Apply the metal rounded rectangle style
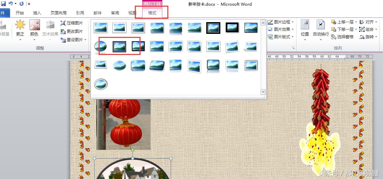383x179 pixels. point(251,65)
